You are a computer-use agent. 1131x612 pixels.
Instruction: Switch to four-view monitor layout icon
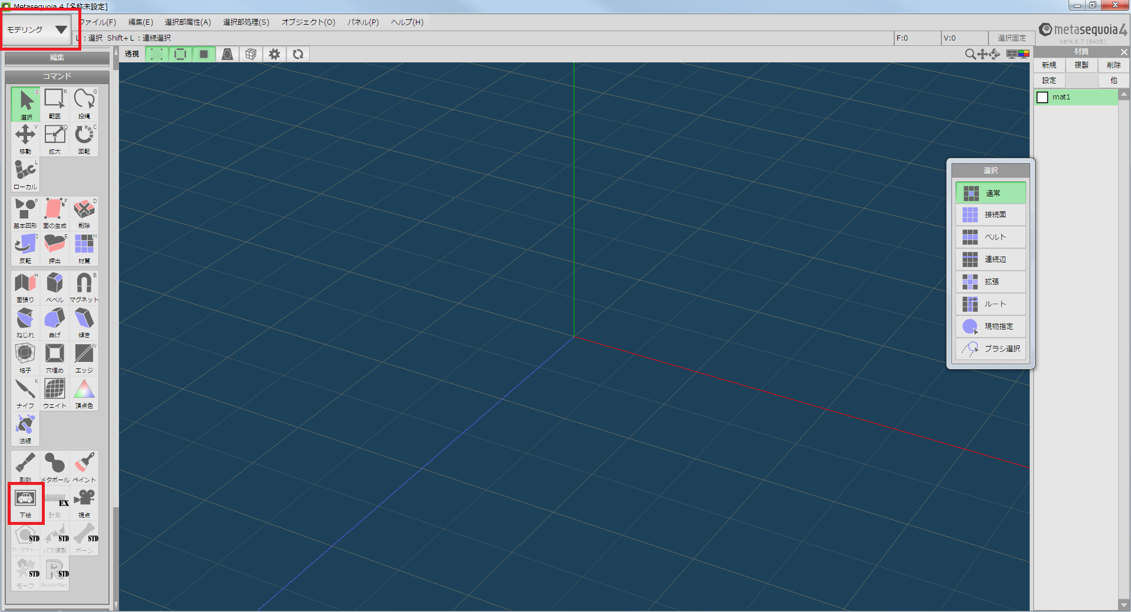(x=1011, y=54)
